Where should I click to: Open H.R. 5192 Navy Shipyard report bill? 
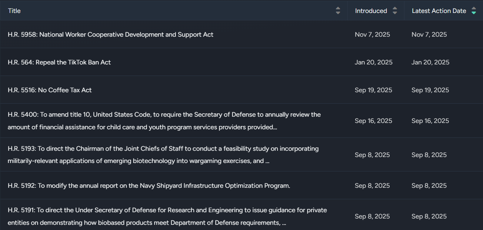point(149,186)
